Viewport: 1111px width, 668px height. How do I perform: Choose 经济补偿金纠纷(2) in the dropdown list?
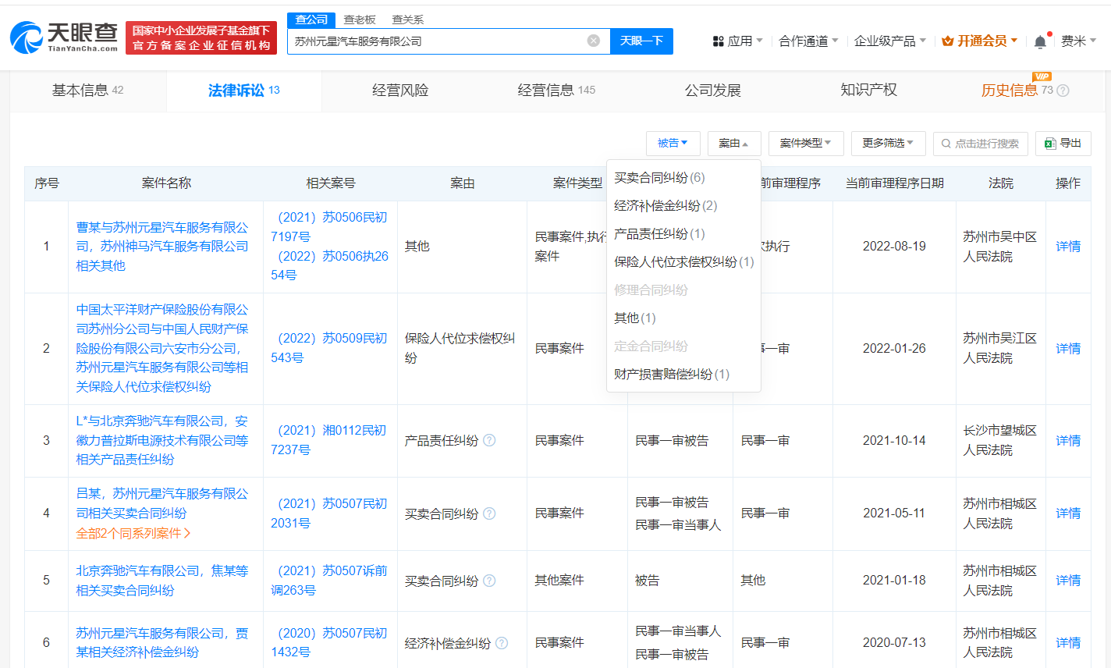coord(683,206)
